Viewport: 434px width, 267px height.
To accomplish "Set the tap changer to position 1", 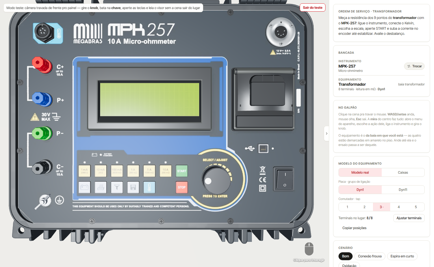I will coord(347,207).
